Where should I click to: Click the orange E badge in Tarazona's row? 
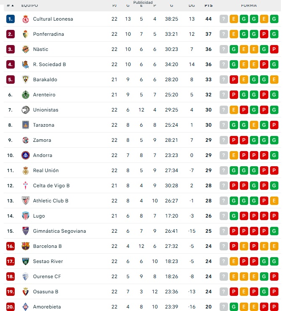pyautogui.click(x=254, y=125)
